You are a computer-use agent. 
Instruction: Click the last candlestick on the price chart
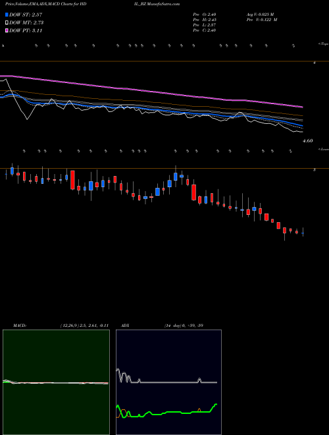[x=303, y=233]
